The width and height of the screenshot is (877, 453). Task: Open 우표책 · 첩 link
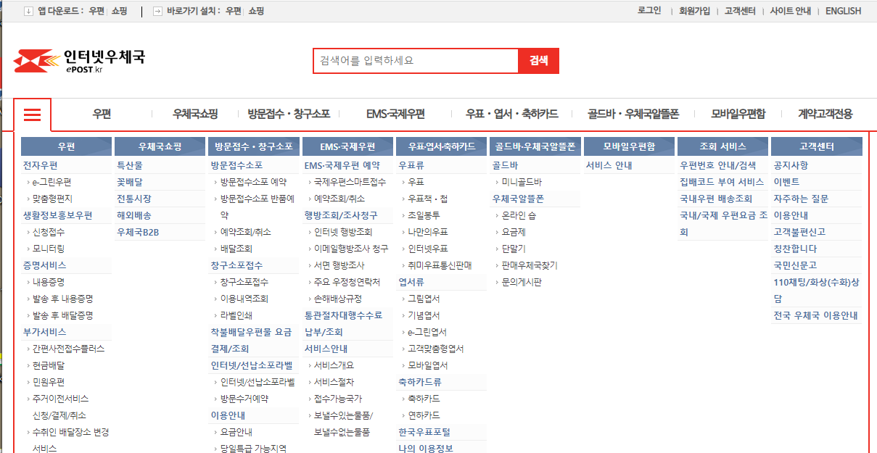(428, 199)
